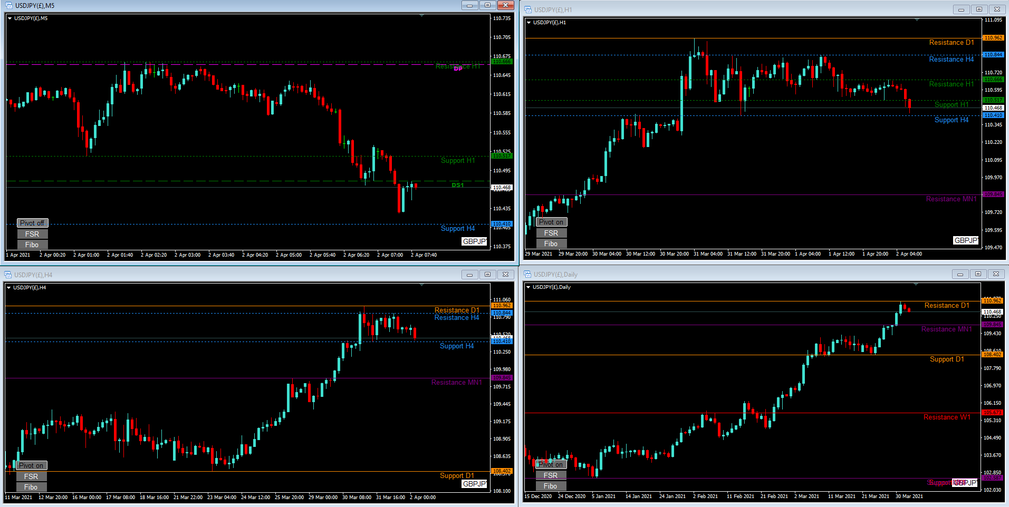Toggle the 'Pivot on' button on the H1 chart
This screenshot has width=1009, height=507.
click(552, 222)
